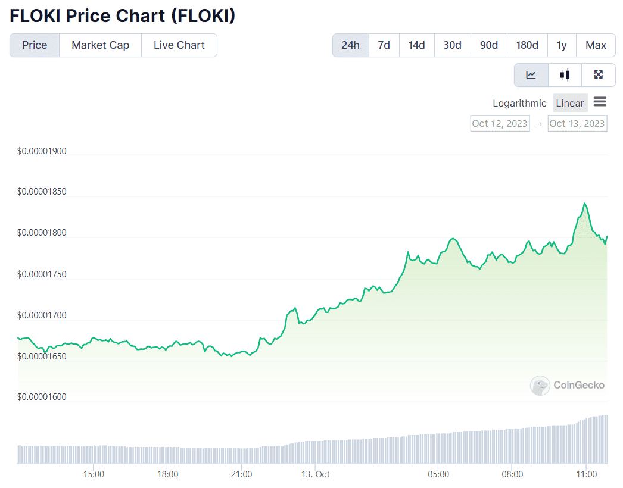View the 30d chart range

[x=452, y=45]
